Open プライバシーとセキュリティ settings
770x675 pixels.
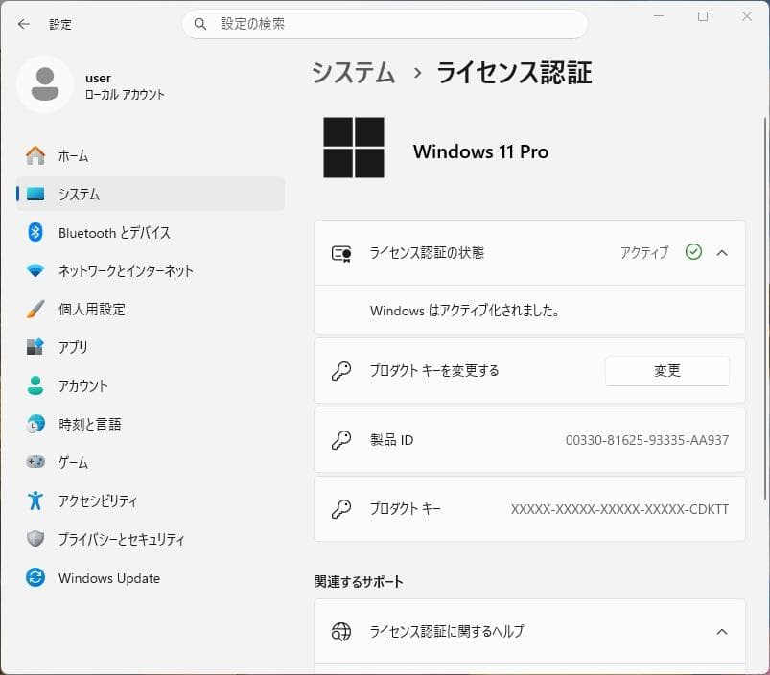click(151, 539)
